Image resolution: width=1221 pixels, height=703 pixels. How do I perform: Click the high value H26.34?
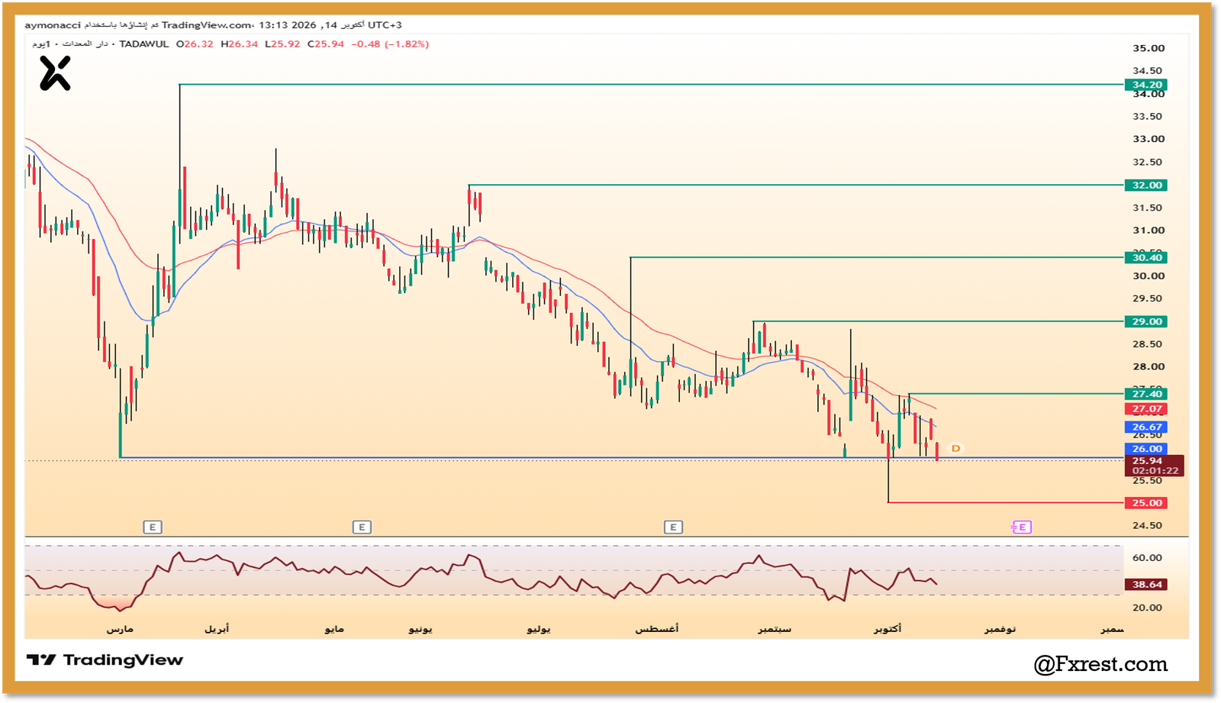[x=239, y=44]
